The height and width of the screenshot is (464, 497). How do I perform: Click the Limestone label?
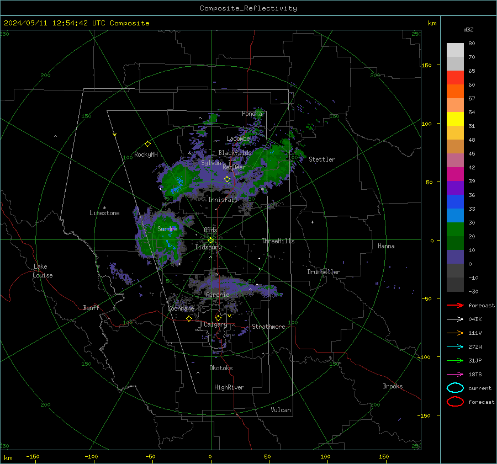tap(104, 213)
